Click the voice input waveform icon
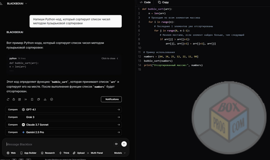This screenshot has height=160, width=270. point(116,144)
